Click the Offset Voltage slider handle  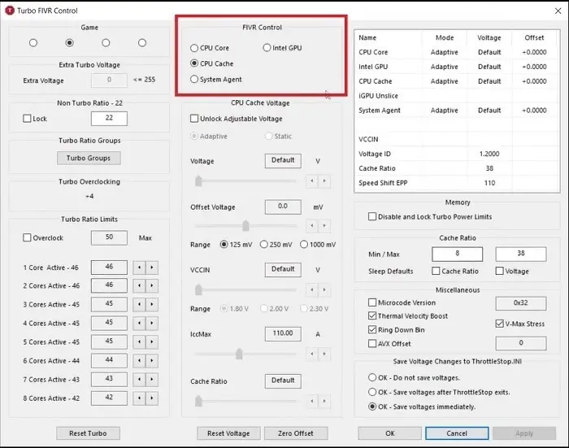point(245,225)
